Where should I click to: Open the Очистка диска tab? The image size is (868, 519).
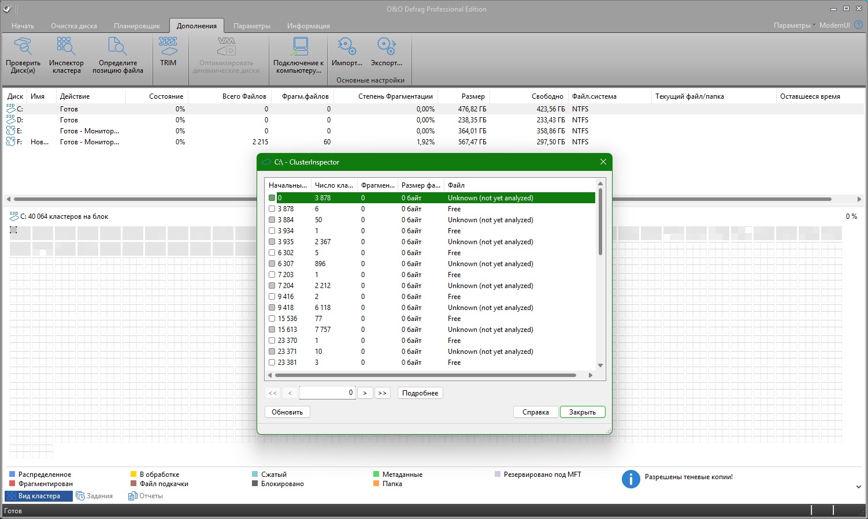tap(74, 26)
